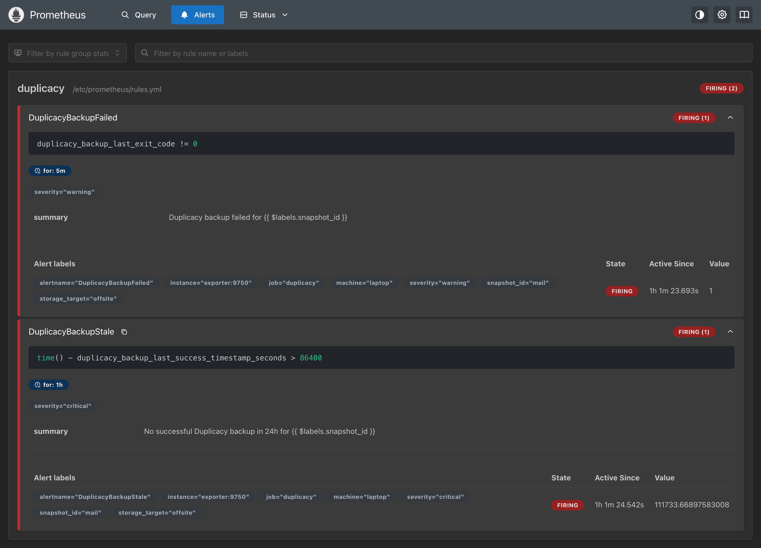Click 'Duplicacy backup failed for' summary text
Viewport: 761px width, 548px height.
pyautogui.click(x=258, y=217)
